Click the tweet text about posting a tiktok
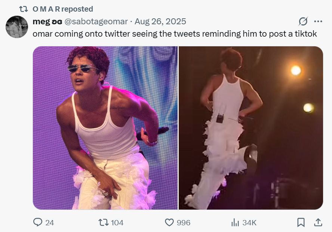This screenshot has height=232, width=332. [x=175, y=34]
